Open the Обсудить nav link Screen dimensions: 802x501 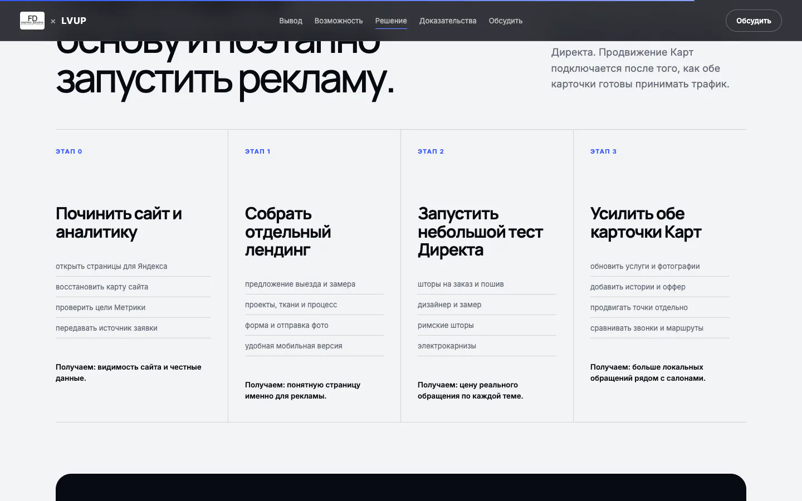click(506, 21)
